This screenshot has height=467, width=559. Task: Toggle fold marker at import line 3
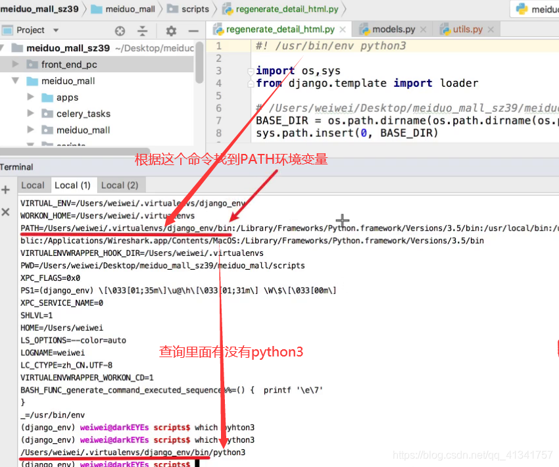point(251,71)
